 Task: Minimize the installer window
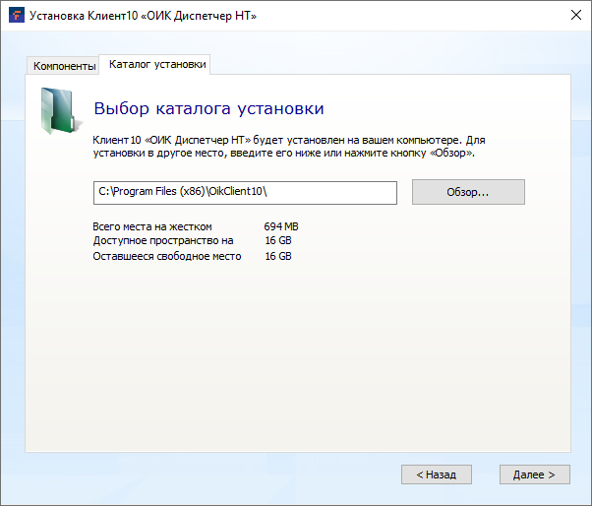point(484,17)
